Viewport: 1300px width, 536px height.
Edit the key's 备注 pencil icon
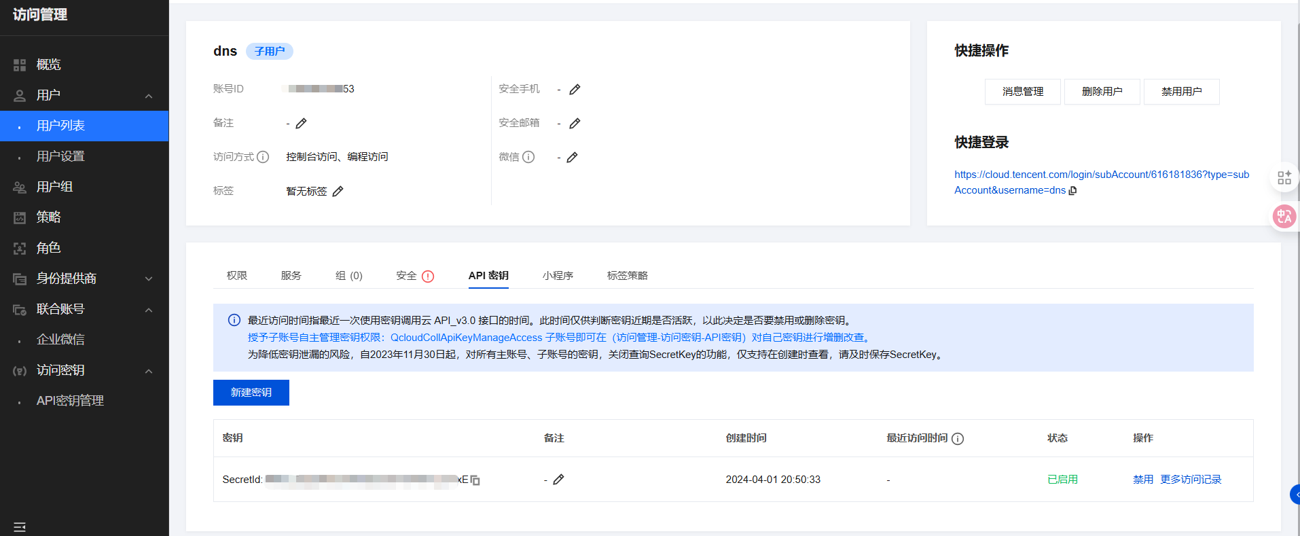[558, 480]
